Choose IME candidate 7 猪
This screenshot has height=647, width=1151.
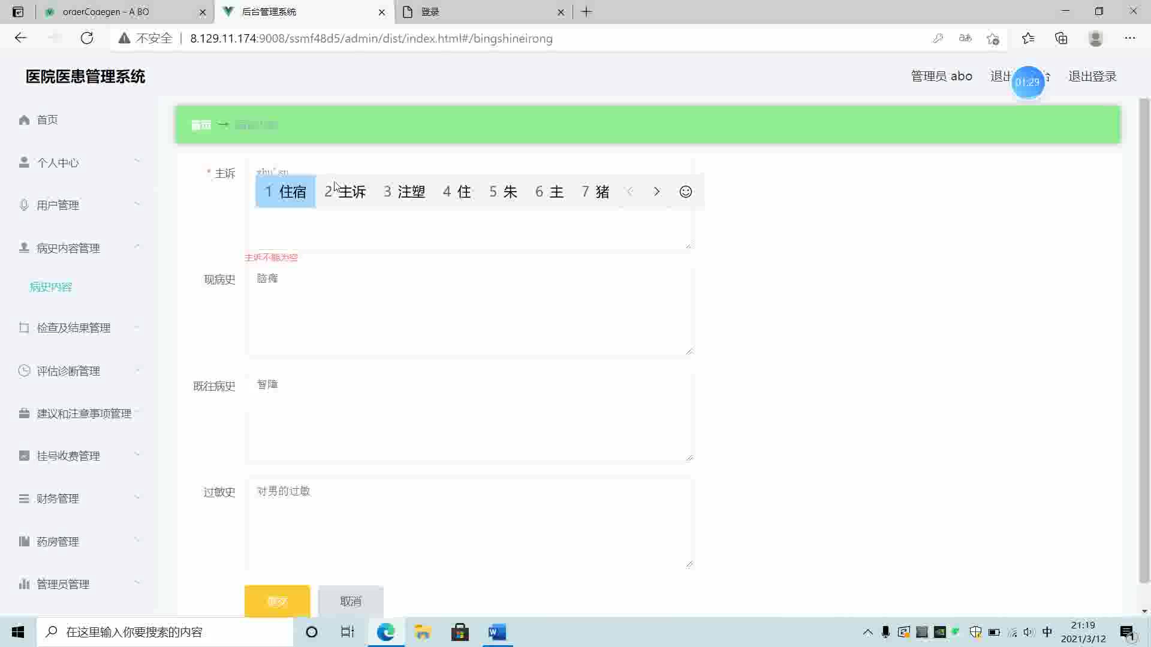[x=595, y=192]
